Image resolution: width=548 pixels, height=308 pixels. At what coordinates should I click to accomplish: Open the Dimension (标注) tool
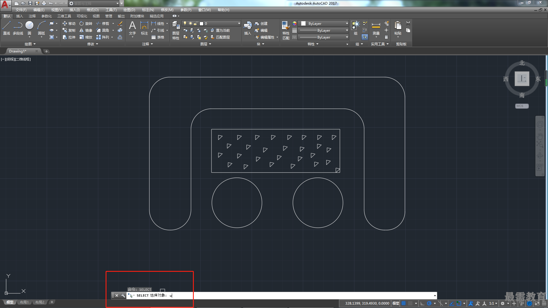pos(144,28)
